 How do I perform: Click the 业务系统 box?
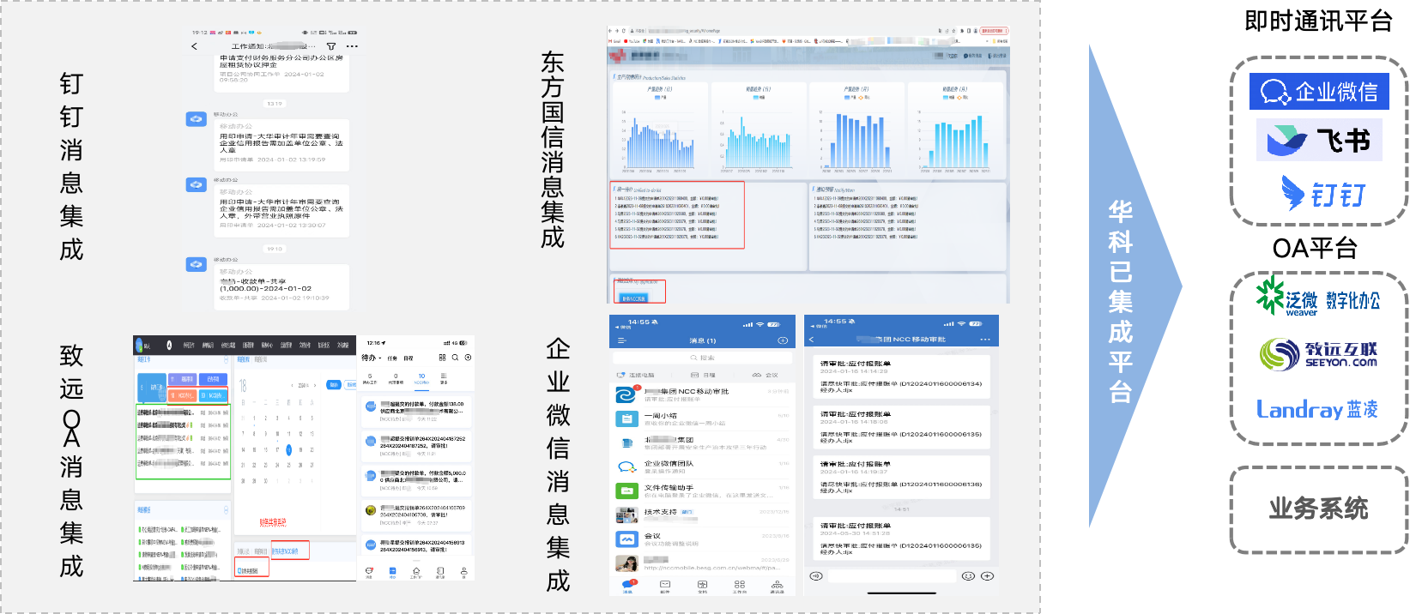(x=1318, y=509)
